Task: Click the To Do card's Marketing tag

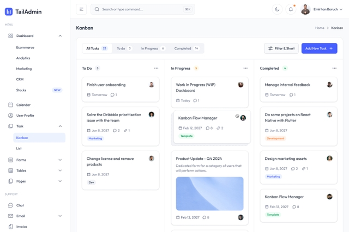Action: click(x=95, y=139)
